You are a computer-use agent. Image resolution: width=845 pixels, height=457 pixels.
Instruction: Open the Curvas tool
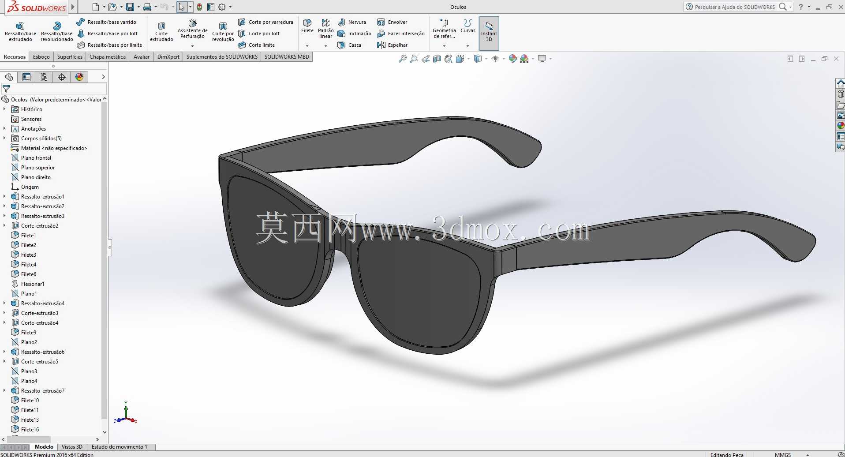[x=468, y=26]
